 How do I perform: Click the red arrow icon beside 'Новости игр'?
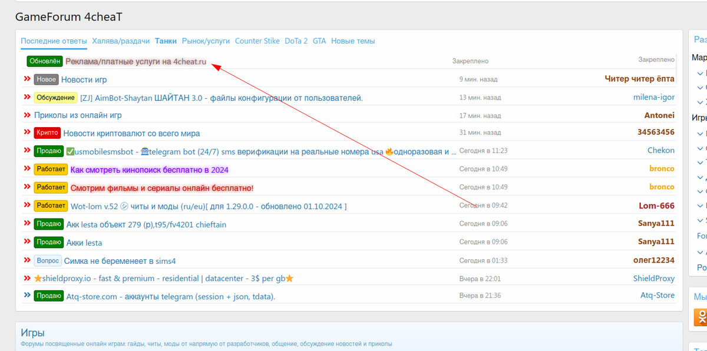(x=27, y=79)
